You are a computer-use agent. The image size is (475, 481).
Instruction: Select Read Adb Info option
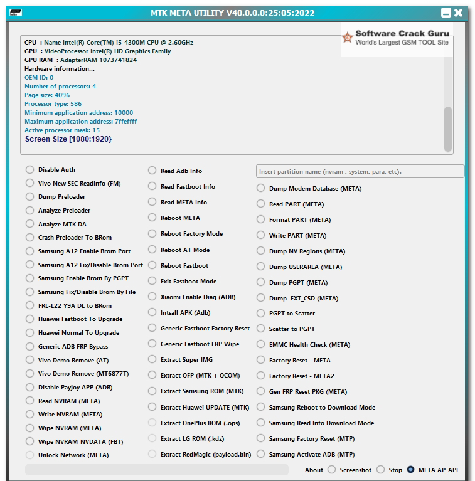click(x=152, y=171)
